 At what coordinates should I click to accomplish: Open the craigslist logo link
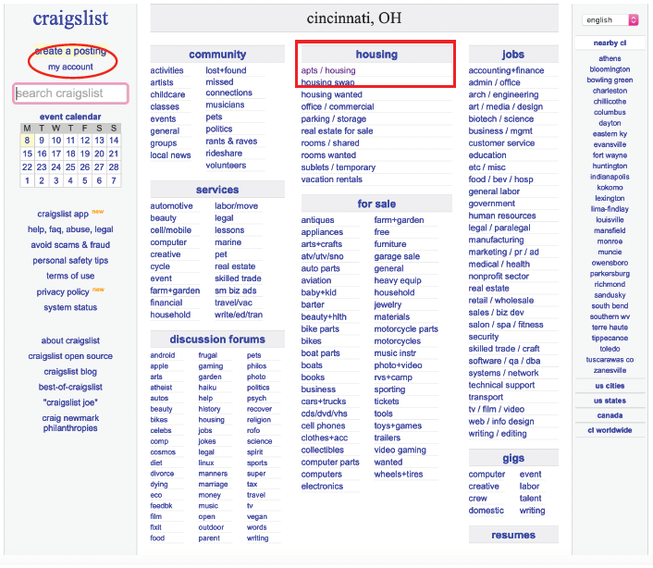click(70, 19)
